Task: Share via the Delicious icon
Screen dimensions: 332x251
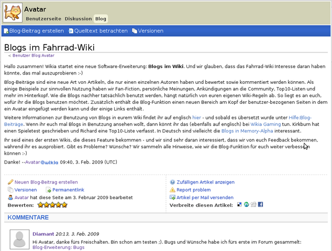Action: (x=239, y=204)
